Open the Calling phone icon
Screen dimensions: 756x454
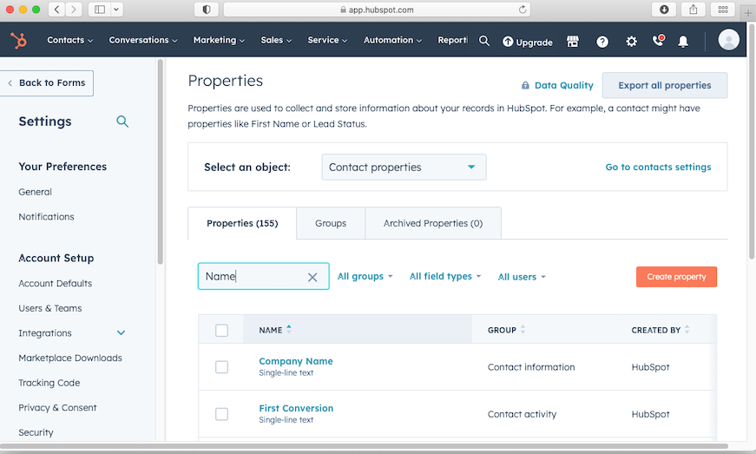coord(657,41)
